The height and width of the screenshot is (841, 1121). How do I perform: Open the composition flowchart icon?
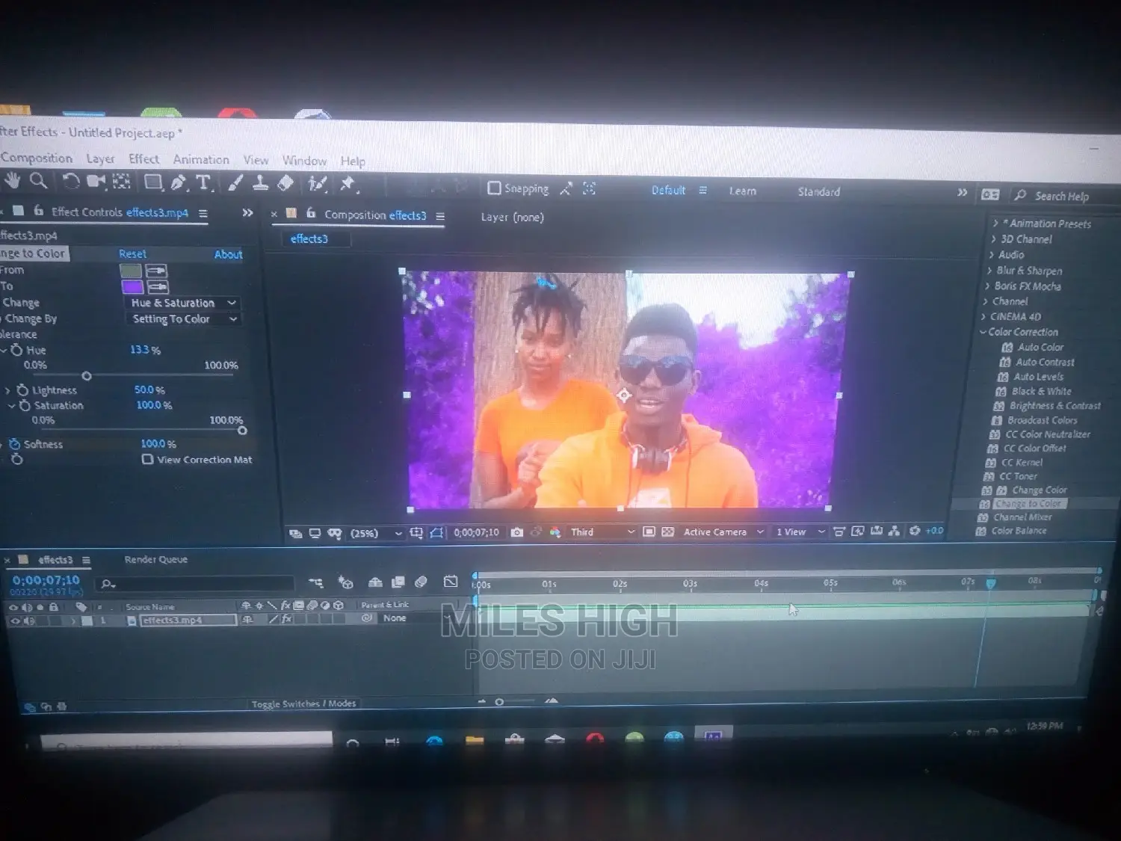894,531
